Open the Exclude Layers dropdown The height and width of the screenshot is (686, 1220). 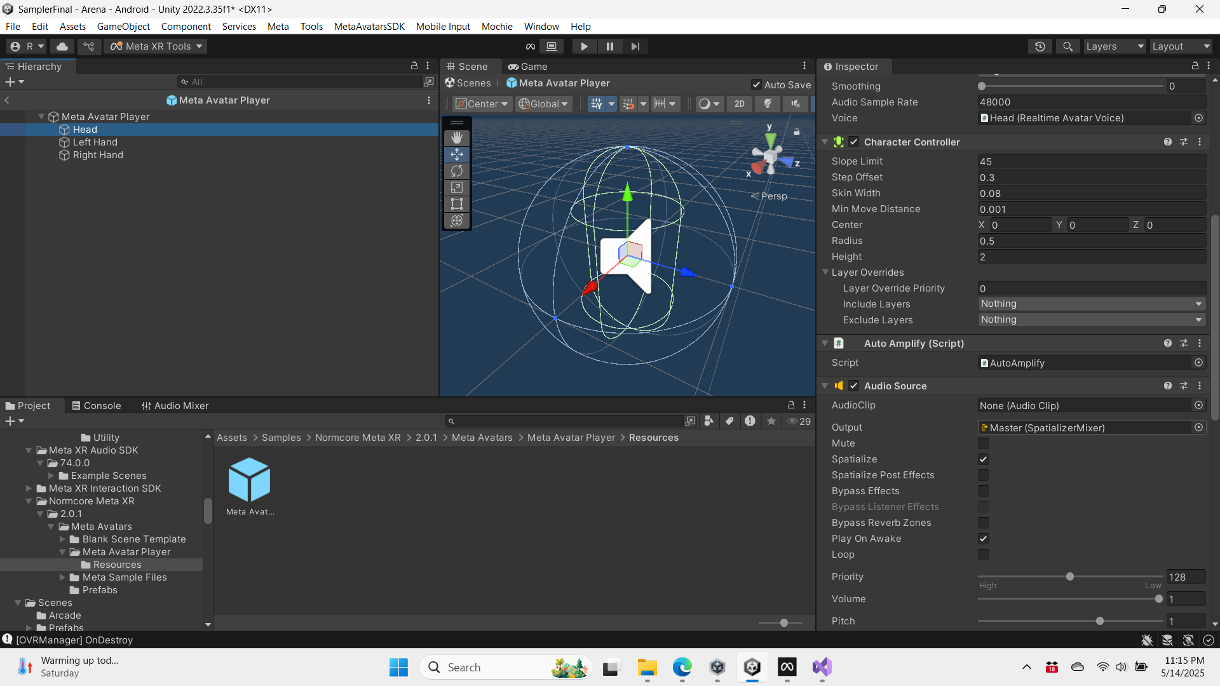tap(1091, 320)
